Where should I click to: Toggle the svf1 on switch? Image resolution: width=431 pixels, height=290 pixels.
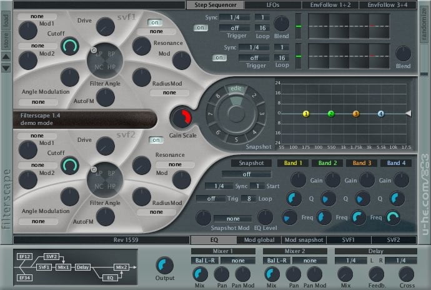(155, 22)
